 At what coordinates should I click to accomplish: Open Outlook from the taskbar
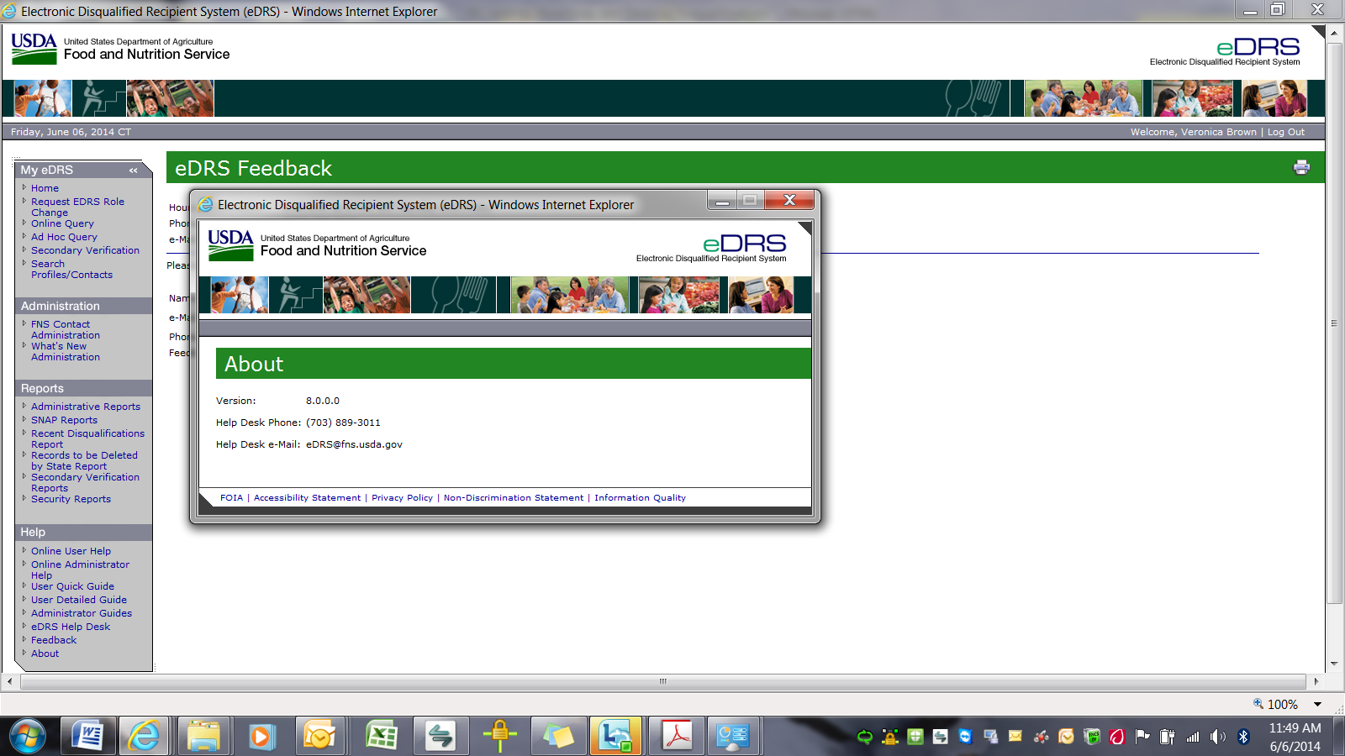(319, 737)
